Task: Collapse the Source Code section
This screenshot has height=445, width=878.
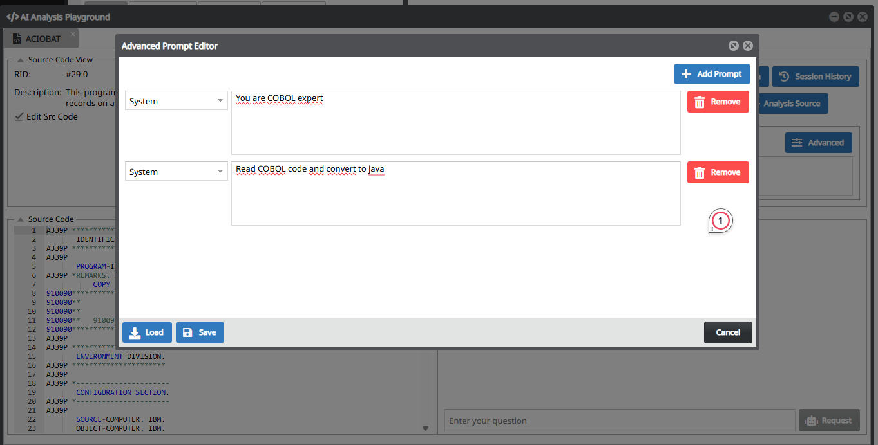Action: [x=20, y=219]
